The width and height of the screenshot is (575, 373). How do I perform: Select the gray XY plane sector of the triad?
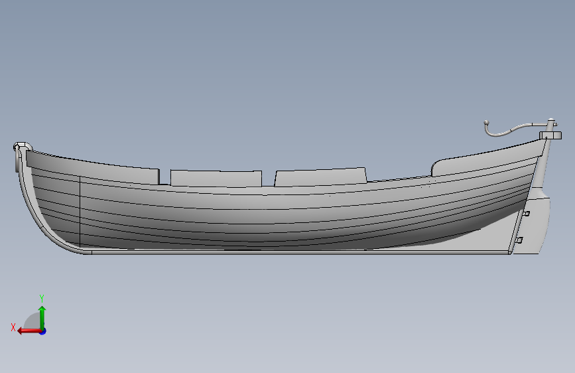(32, 322)
